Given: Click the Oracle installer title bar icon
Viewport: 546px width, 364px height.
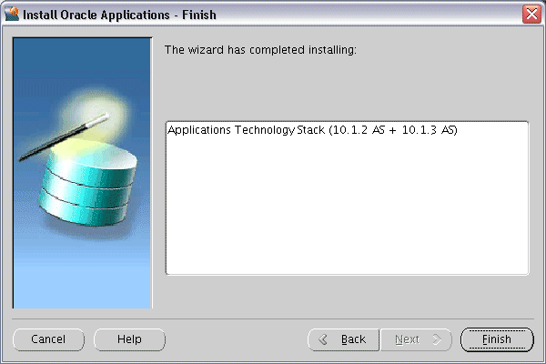Looking at the screenshot, I should coord(12,15).
